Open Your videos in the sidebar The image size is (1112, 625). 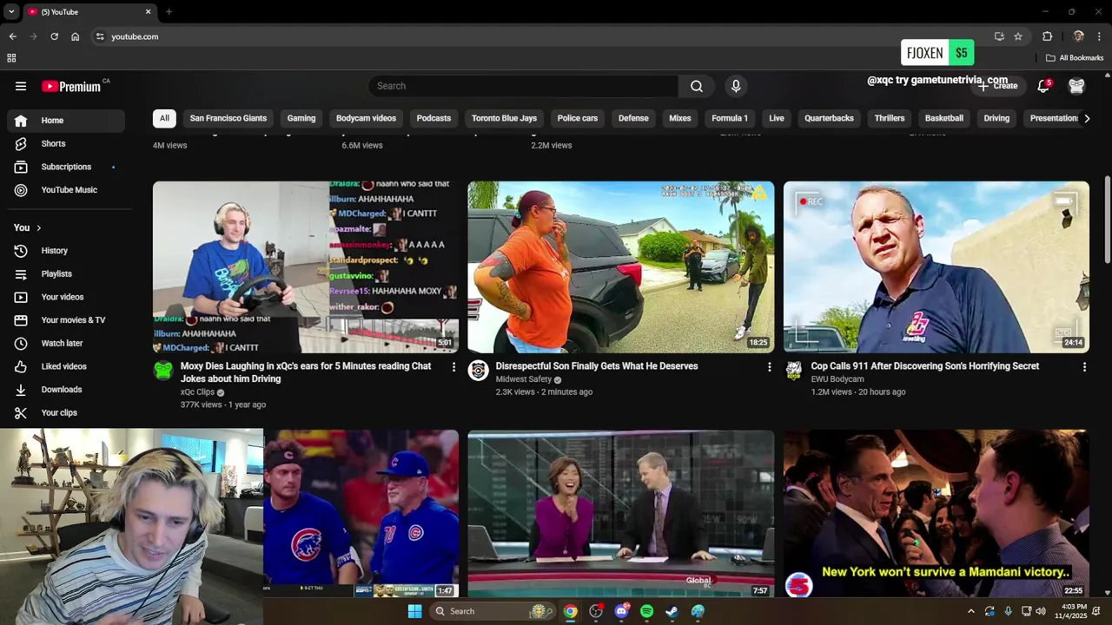(66, 297)
